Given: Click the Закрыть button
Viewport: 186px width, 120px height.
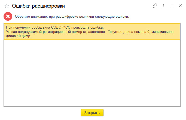Looking at the screenshot, I should point(92,113).
